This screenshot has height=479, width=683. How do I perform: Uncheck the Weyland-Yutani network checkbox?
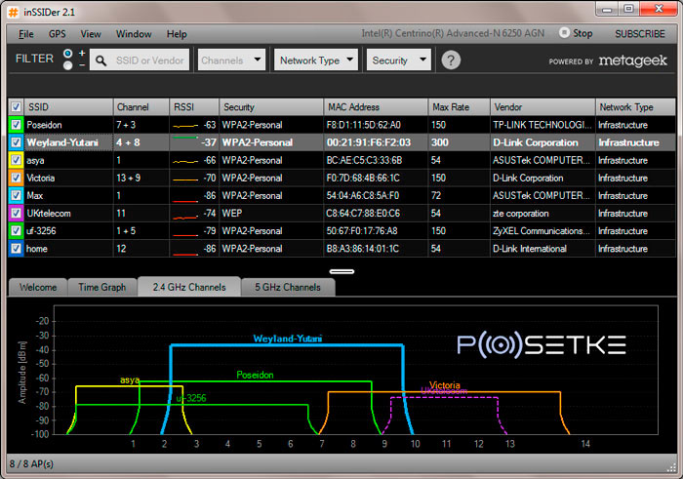pyautogui.click(x=16, y=142)
